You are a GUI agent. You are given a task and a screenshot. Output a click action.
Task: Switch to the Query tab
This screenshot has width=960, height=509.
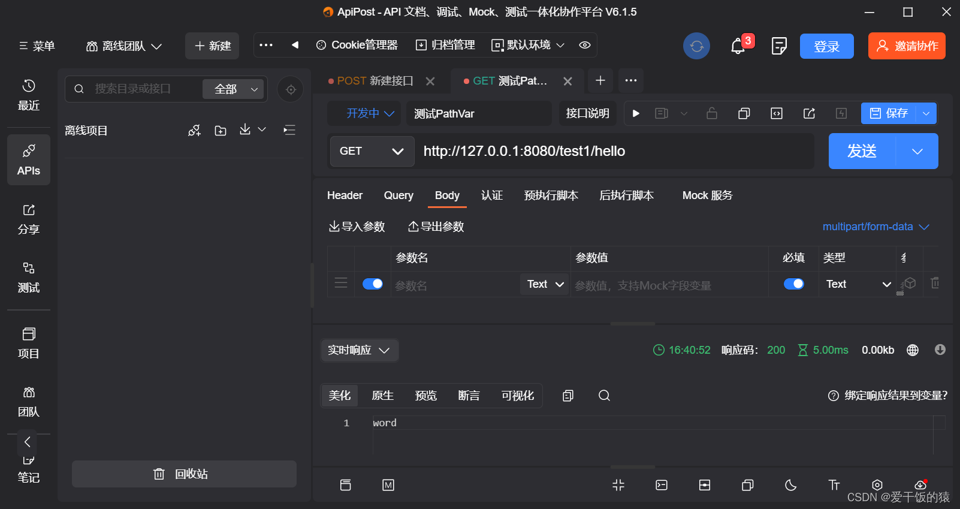click(x=399, y=195)
